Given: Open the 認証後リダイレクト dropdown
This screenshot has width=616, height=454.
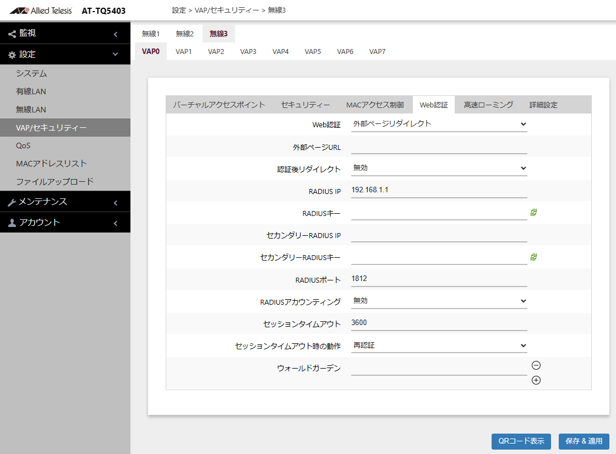Looking at the screenshot, I should [439, 168].
